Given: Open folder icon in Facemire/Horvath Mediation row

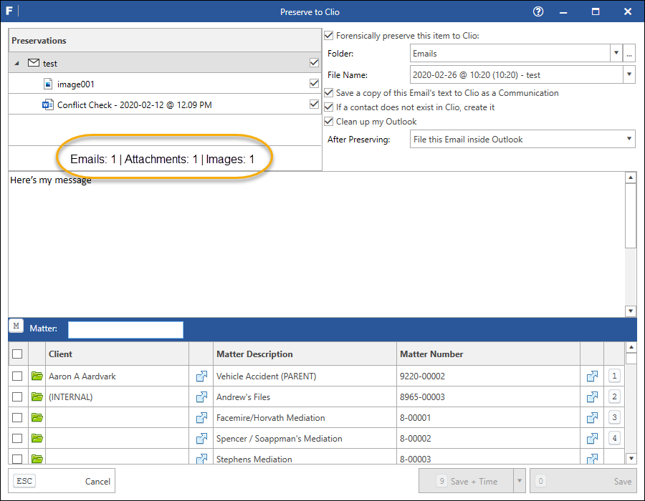Looking at the screenshot, I should (37, 417).
